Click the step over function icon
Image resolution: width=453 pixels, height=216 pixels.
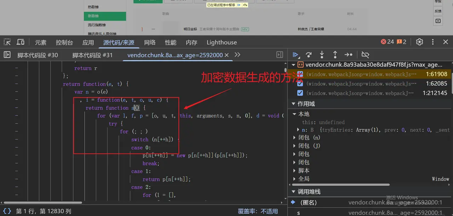(309, 55)
